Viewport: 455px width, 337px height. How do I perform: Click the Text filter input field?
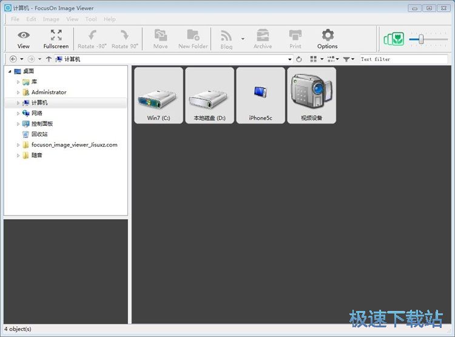[402, 59]
